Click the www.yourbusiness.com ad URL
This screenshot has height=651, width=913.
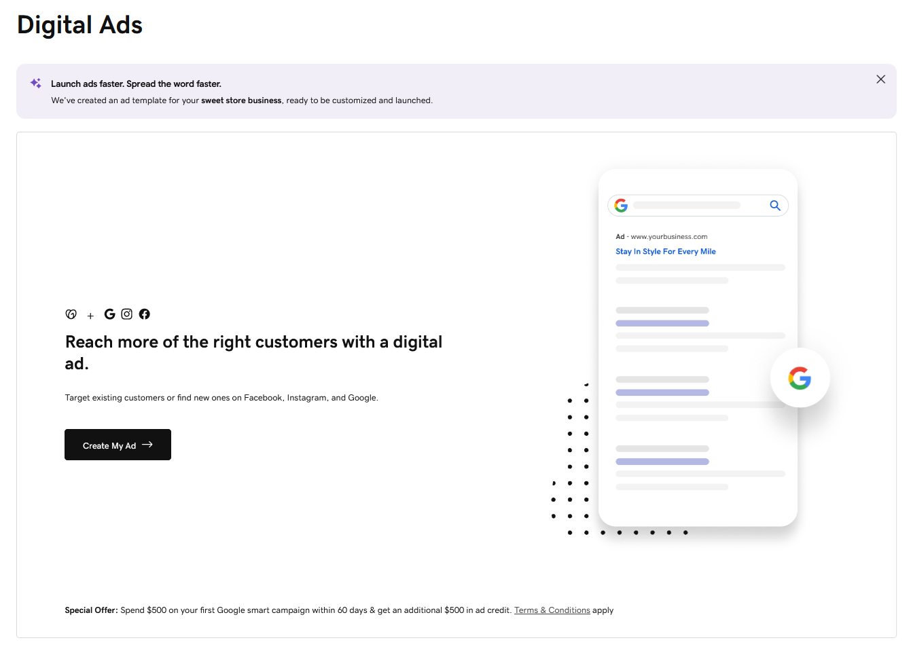tap(668, 237)
